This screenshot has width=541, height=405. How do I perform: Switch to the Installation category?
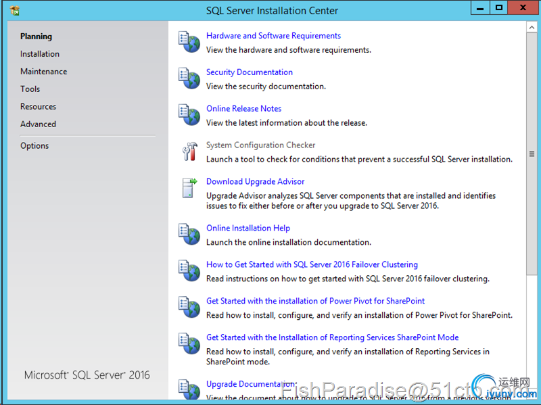(40, 54)
